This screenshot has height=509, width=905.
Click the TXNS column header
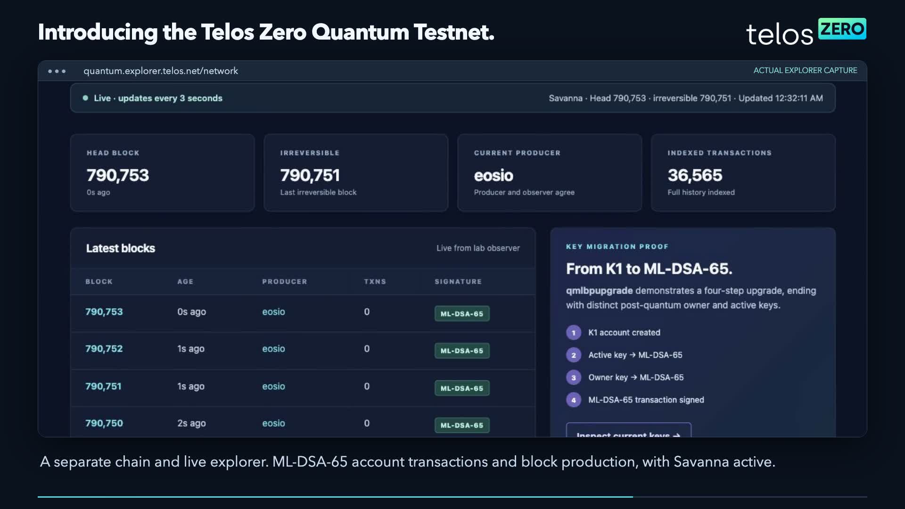pyautogui.click(x=375, y=281)
